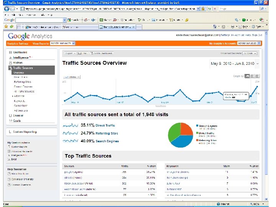Click the Google toolbar search field
This screenshot has width=276, height=207.
tap(39, 20)
